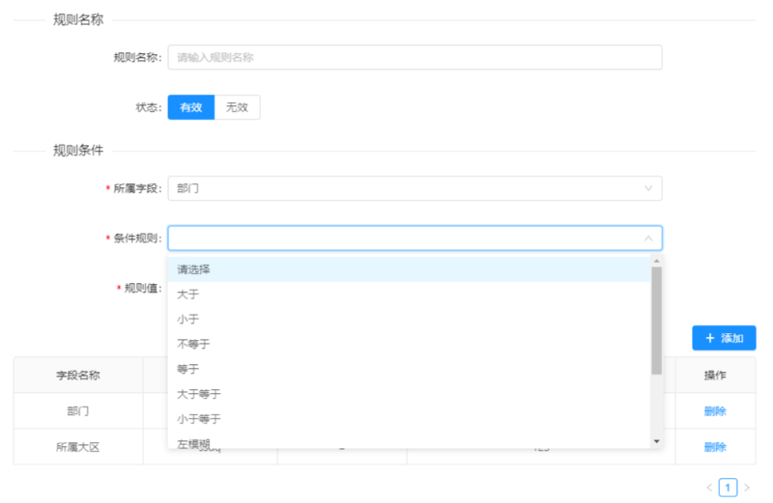This screenshot has height=503, width=773.
Task: Collapse the 条件规则 dropdown arrow
Action: click(648, 238)
